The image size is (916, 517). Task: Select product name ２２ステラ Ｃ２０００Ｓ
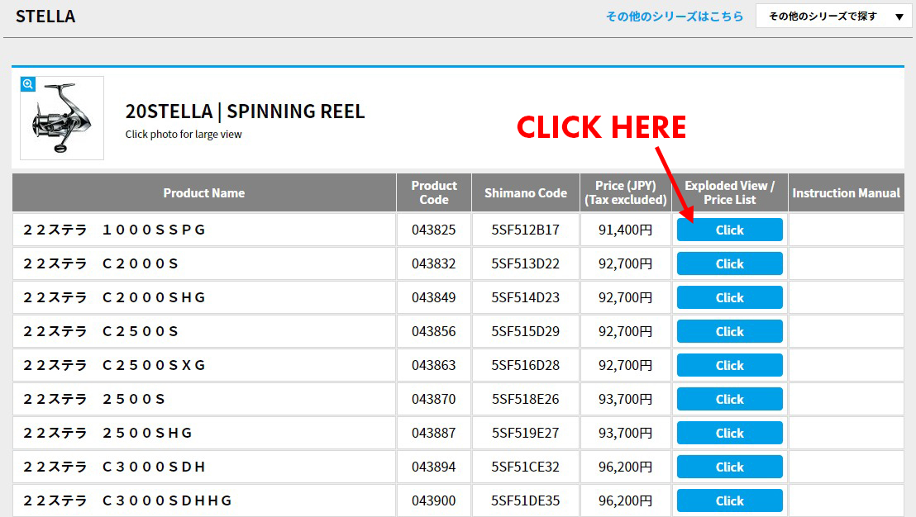[x=101, y=263]
